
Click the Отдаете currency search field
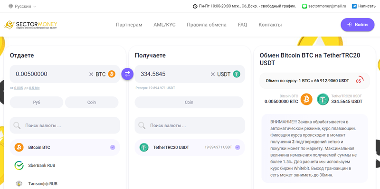pyautogui.click(x=65, y=125)
